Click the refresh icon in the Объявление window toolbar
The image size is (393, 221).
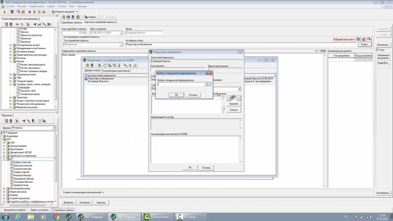pos(87,65)
